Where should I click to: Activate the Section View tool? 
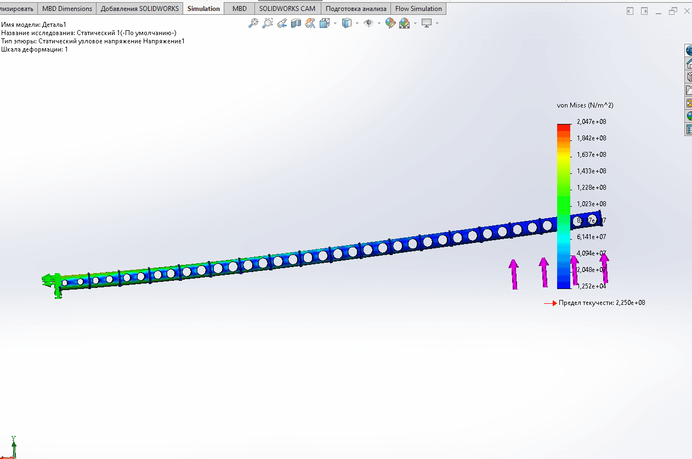296,23
